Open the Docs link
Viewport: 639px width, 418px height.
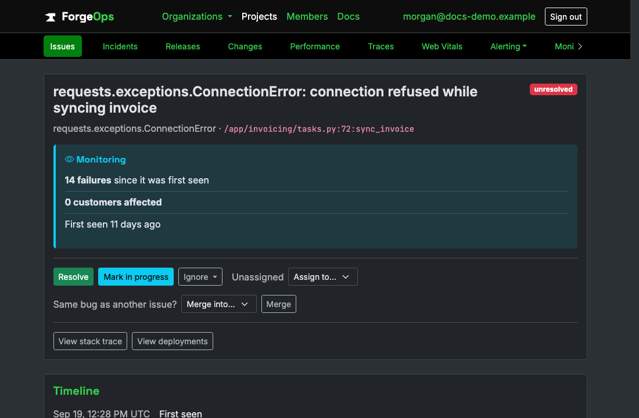[x=349, y=17]
